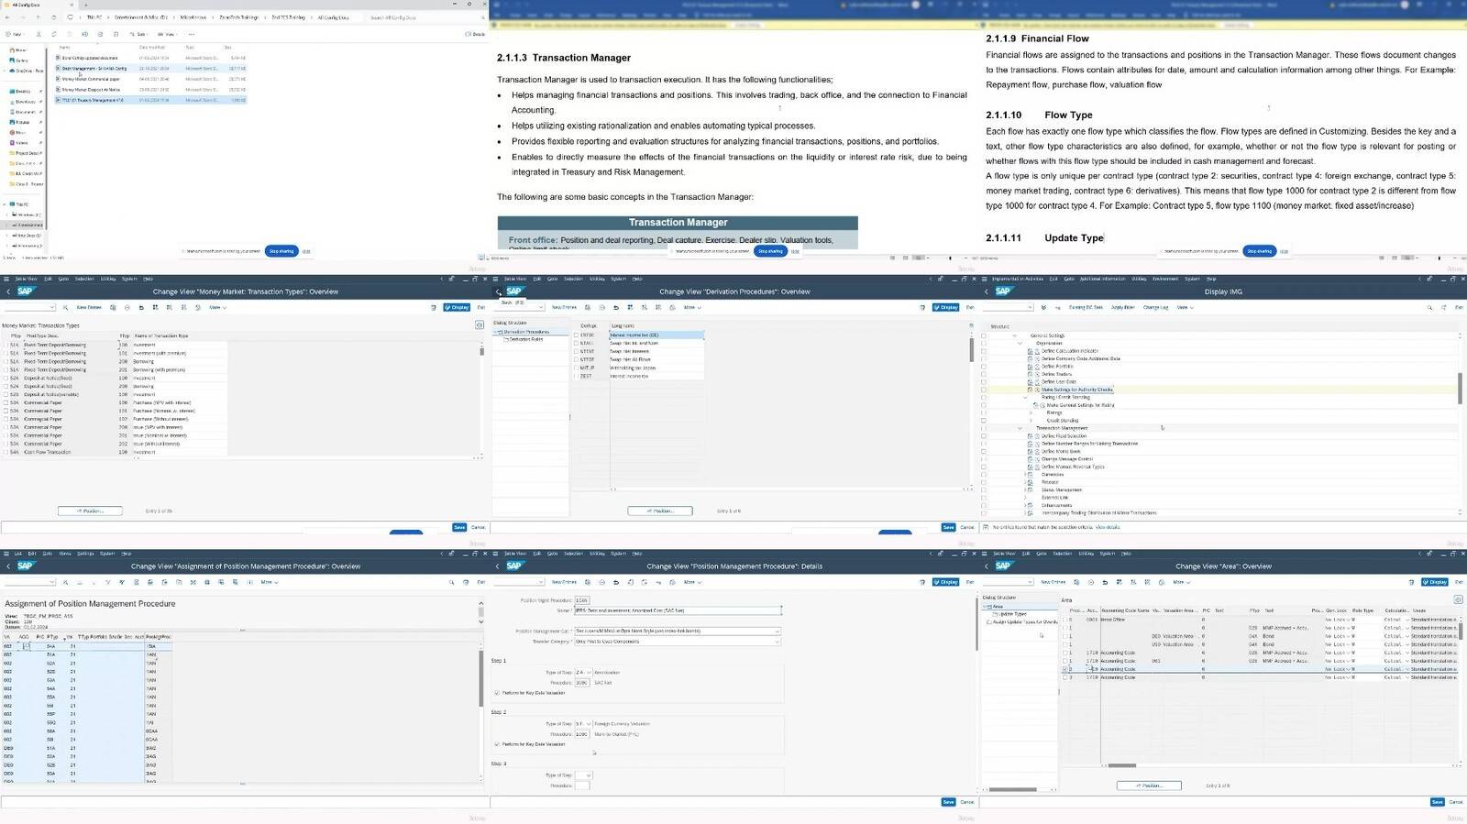1467x824 pixels.
Task: Go back from the Derivation Procedures window
Action: (x=498, y=291)
